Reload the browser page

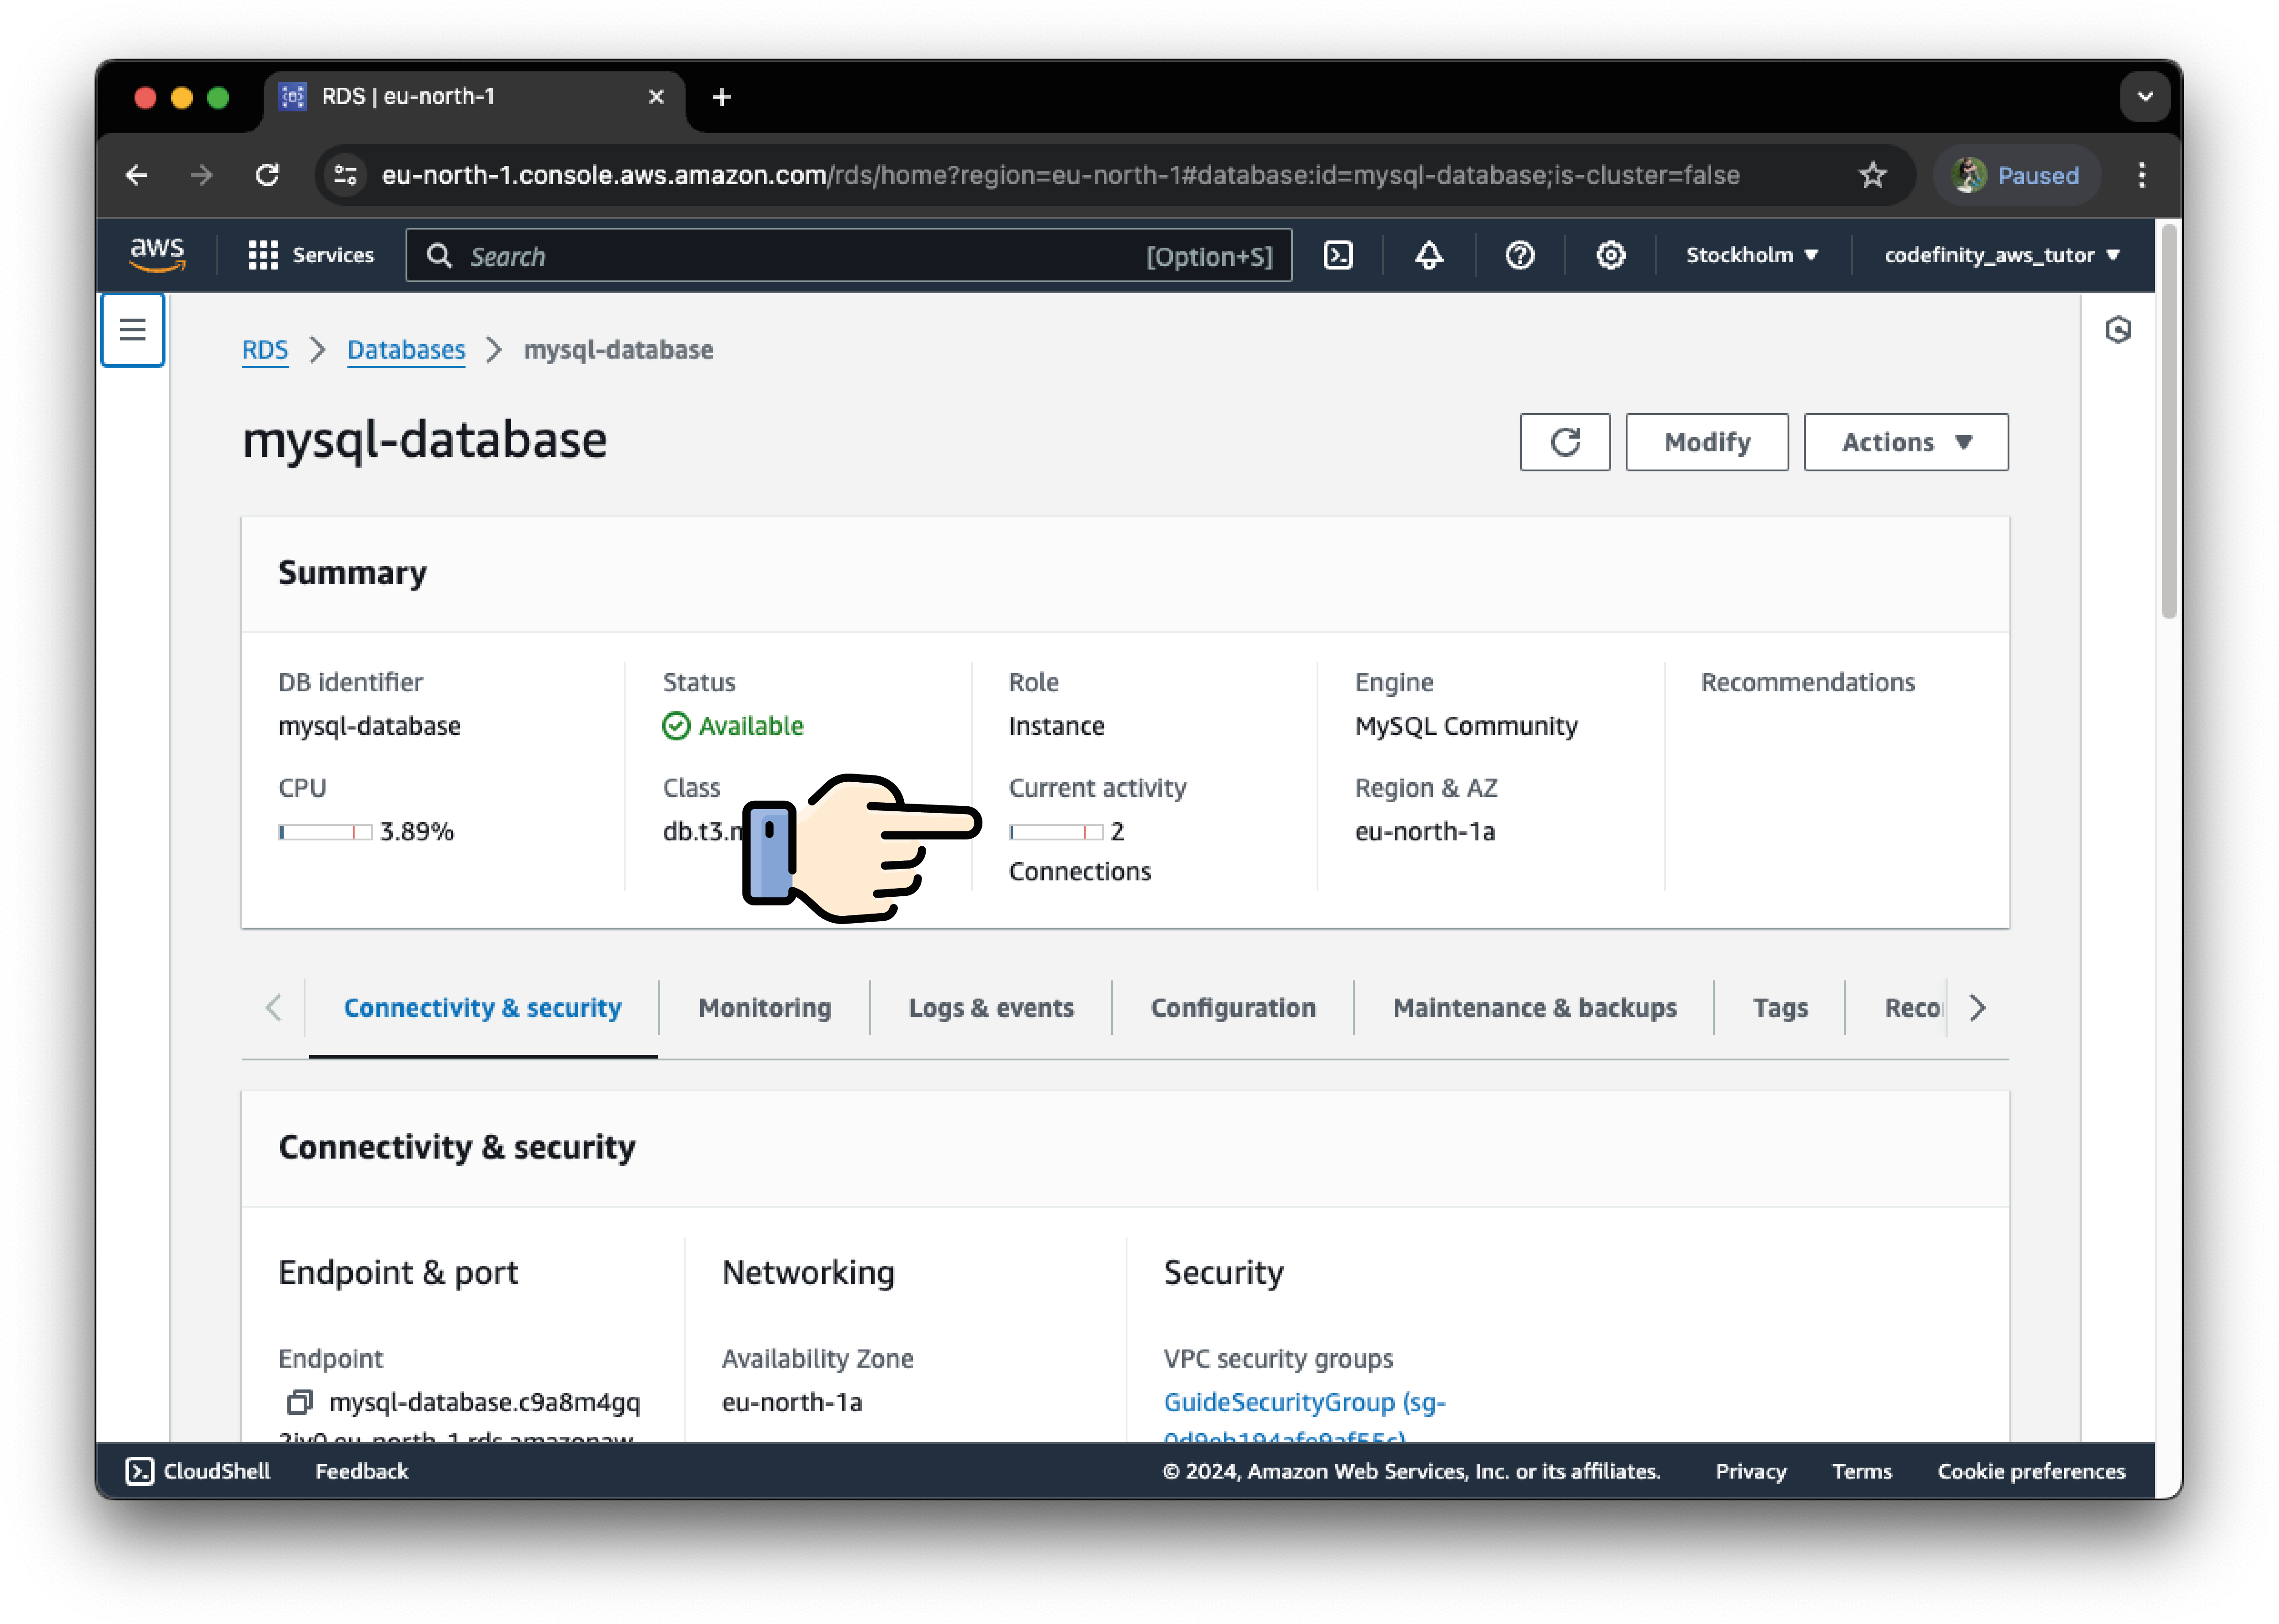coord(267,175)
